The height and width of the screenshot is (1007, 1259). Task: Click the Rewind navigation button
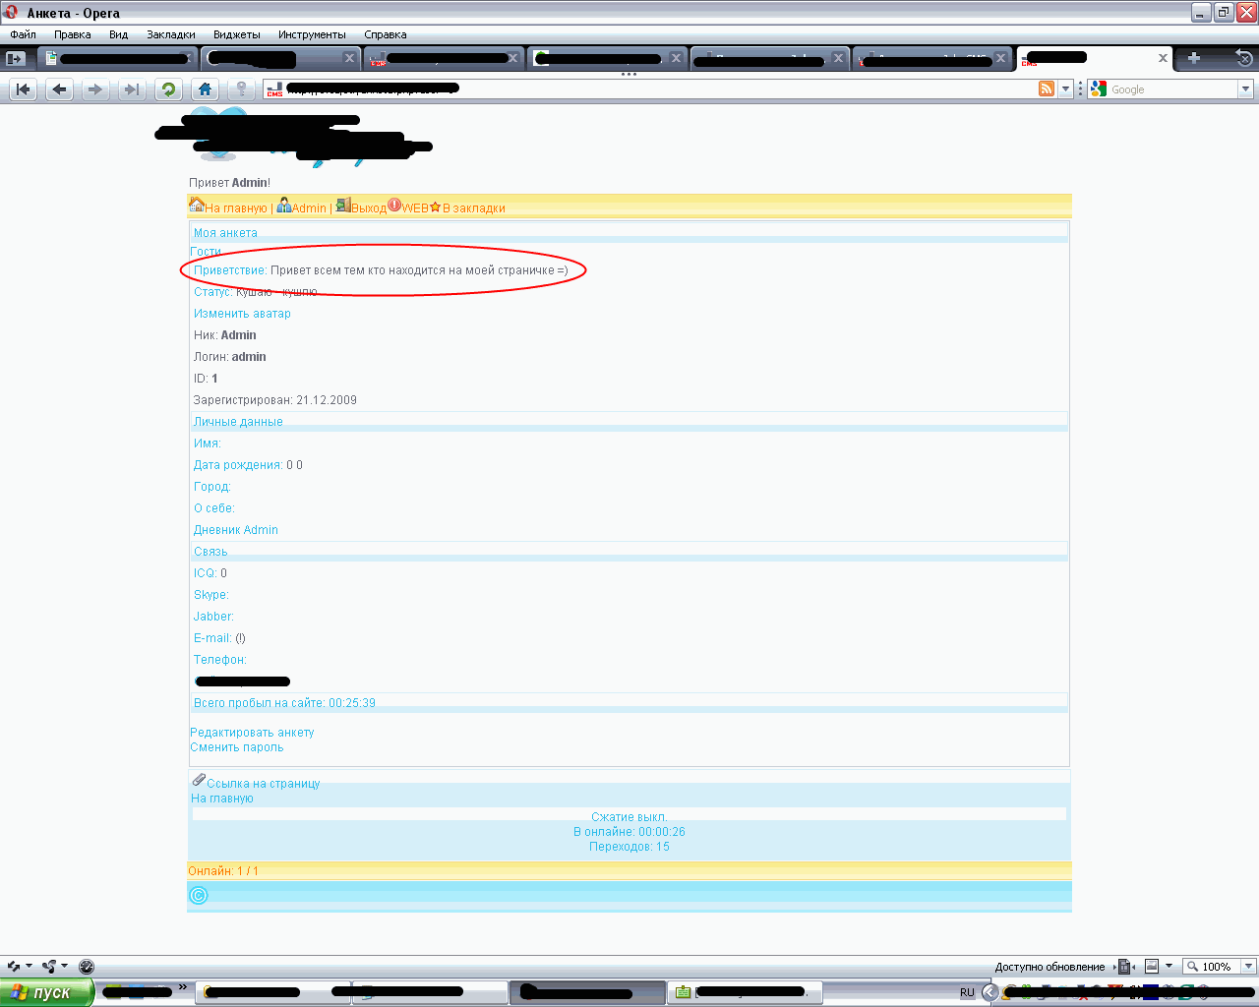[x=24, y=89]
